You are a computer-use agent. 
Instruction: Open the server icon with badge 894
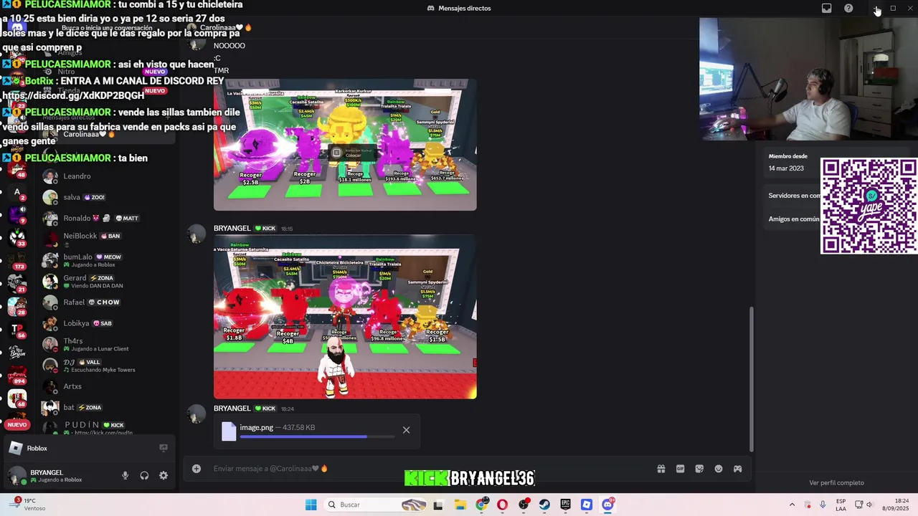pos(17,375)
